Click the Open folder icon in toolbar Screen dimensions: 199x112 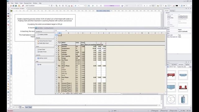coord(11,6)
